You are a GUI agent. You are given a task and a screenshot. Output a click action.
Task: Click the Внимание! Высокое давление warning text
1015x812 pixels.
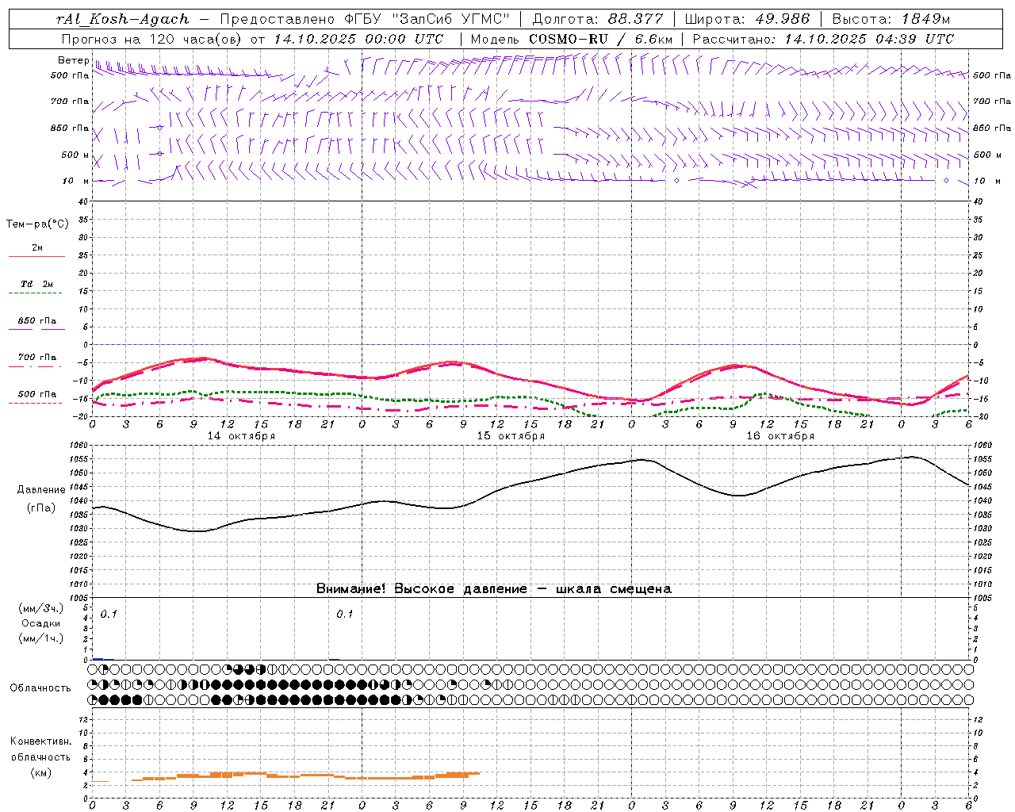pos(493,588)
